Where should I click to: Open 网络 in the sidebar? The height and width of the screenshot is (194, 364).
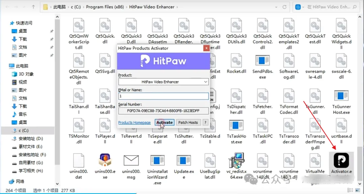tap(20, 181)
